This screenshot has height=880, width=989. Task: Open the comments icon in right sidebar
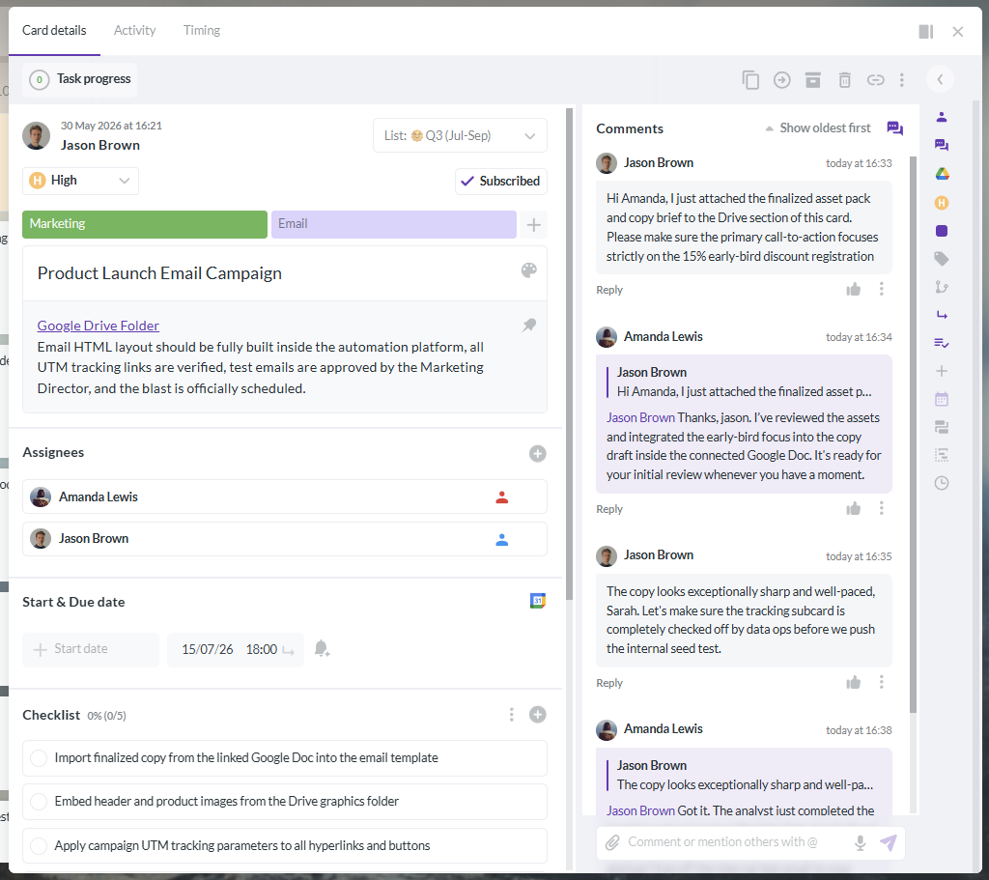942,145
